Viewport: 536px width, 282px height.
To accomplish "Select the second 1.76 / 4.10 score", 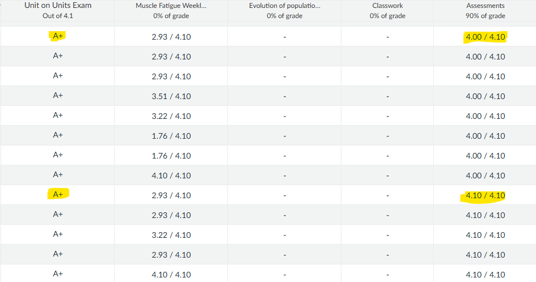I will (171, 156).
